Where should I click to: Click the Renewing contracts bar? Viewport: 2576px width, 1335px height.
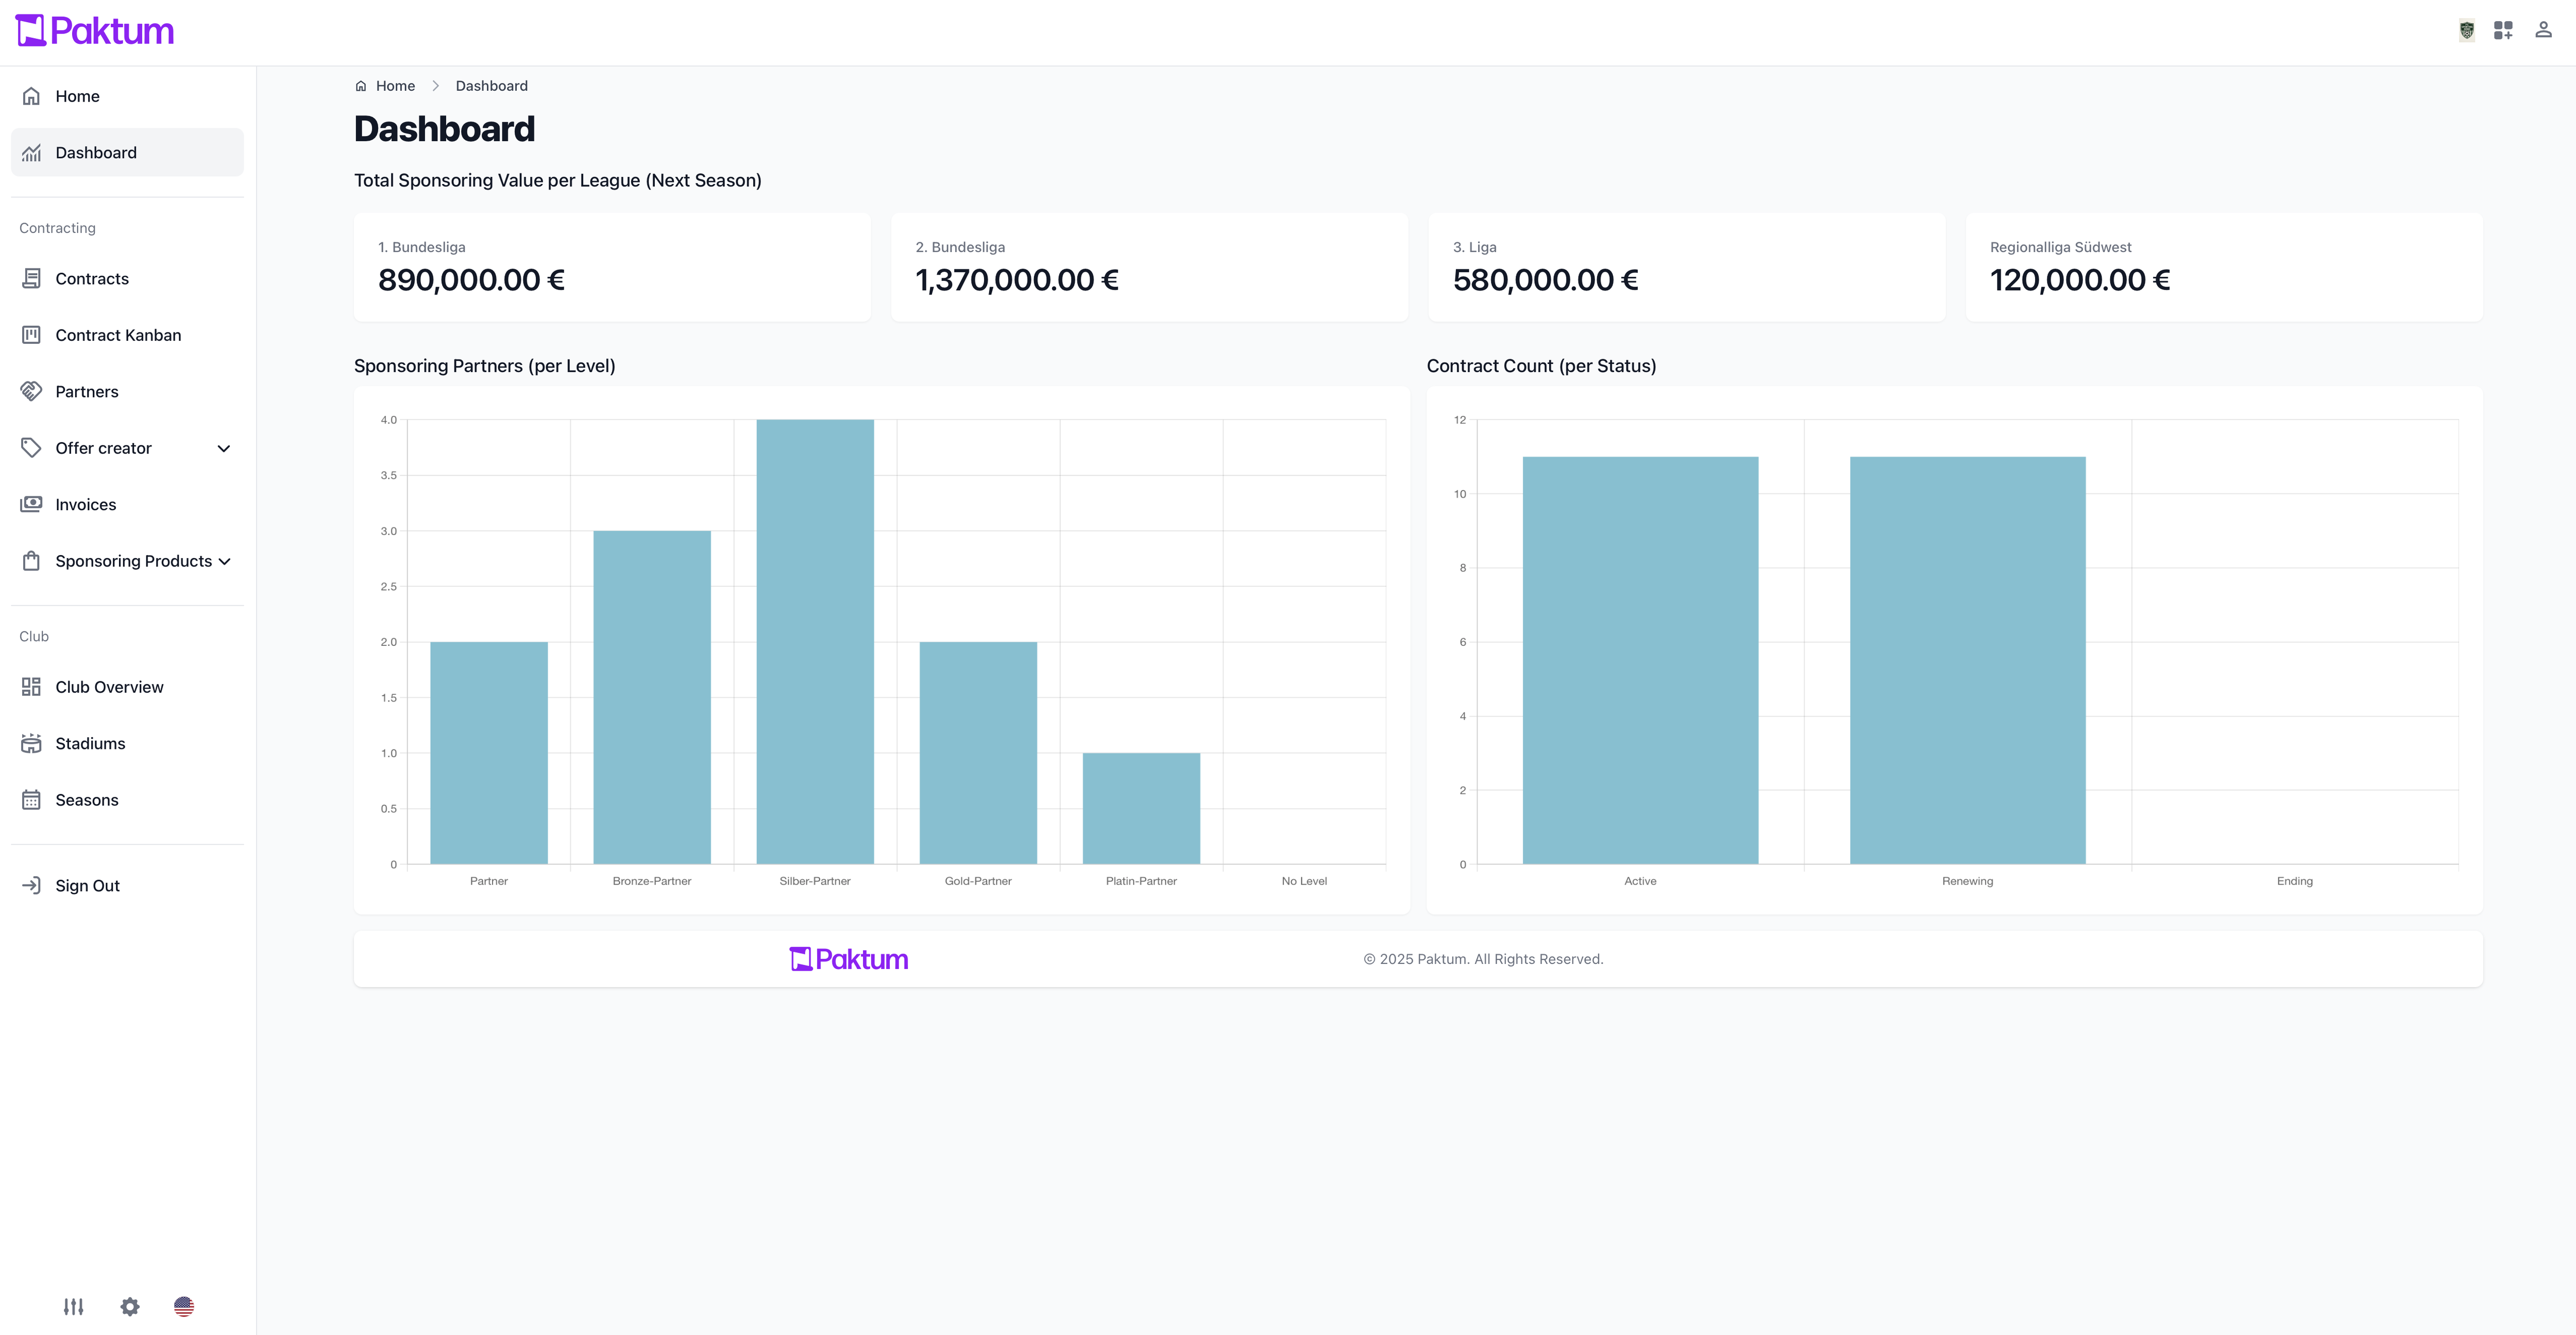click(x=1968, y=660)
